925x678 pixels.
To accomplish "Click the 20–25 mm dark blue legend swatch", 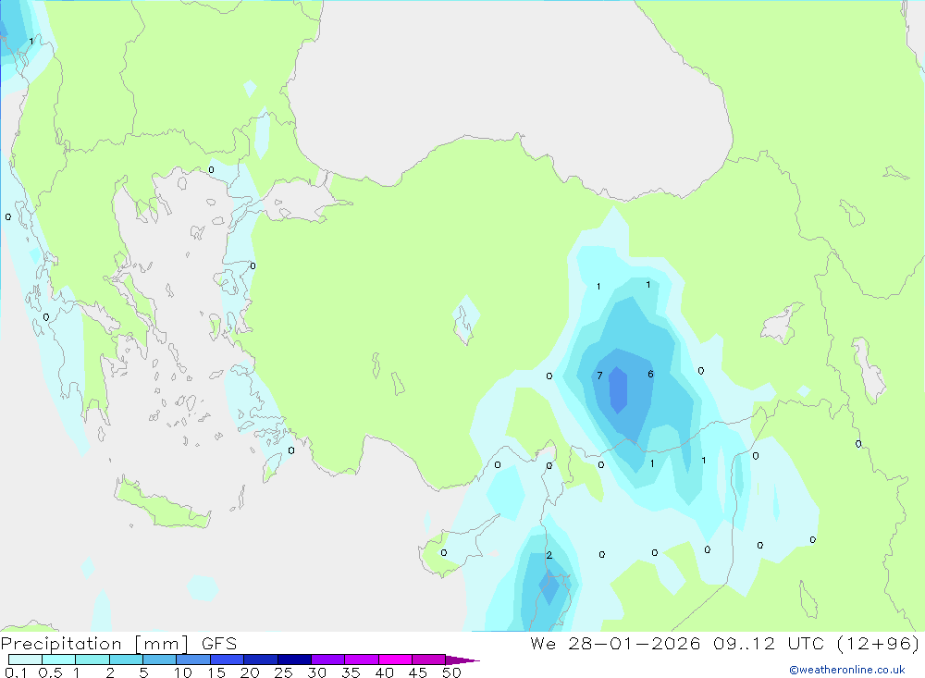I will point(260,660).
